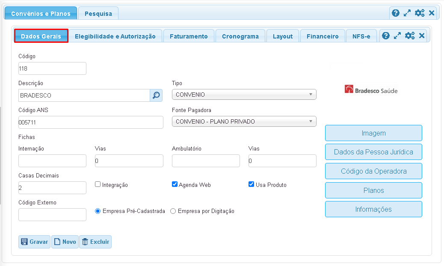Toggle the Usa Produto checkbox
The height and width of the screenshot is (266, 444).
251,184
